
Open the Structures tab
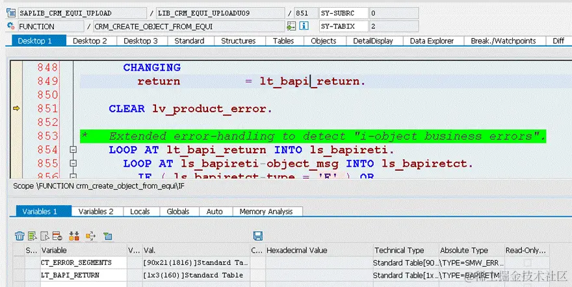239,41
